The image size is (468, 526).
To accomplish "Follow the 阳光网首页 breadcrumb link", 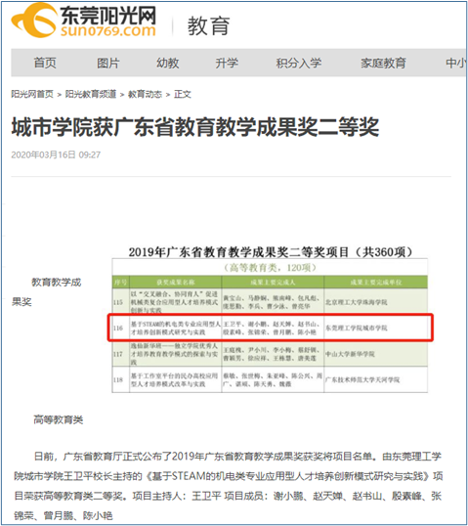I will point(32,94).
